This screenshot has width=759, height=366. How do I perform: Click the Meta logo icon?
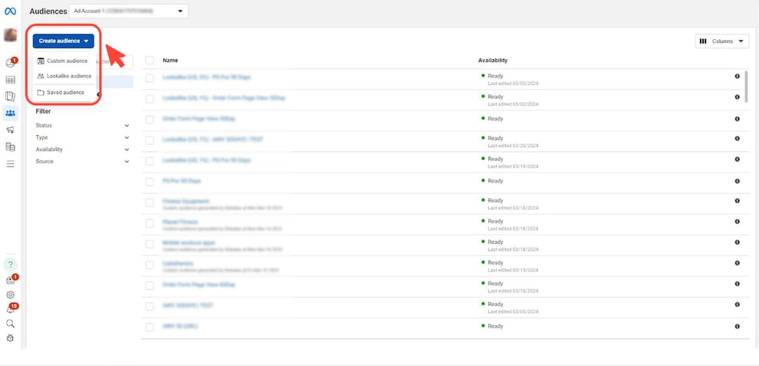pyautogui.click(x=11, y=12)
